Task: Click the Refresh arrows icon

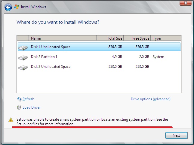Action: 19,99
